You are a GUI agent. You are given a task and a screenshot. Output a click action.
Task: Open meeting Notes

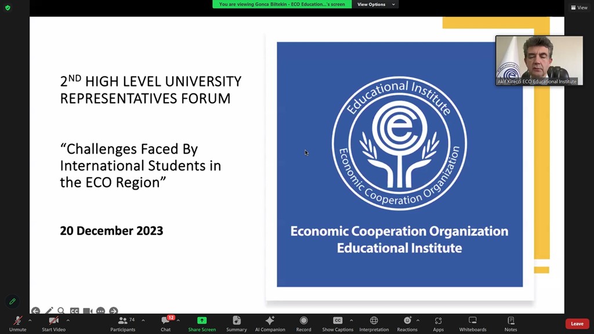[510, 324]
